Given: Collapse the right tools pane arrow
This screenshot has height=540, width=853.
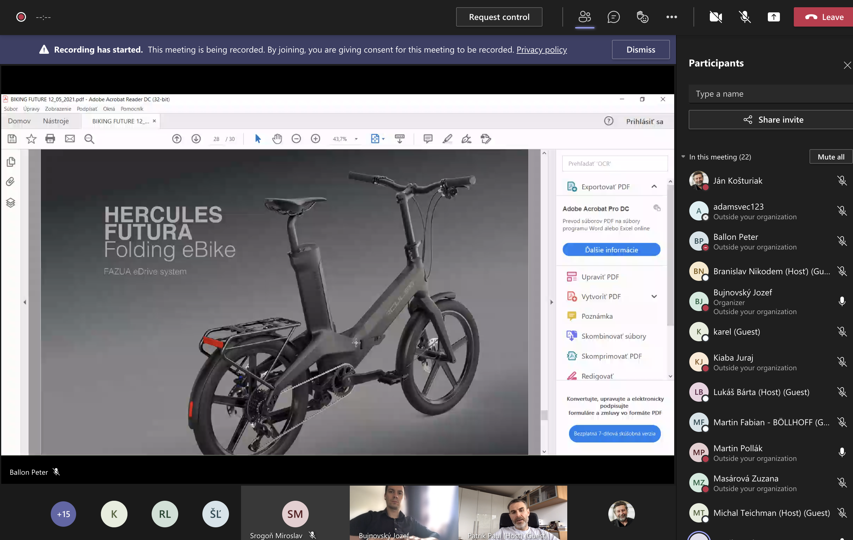Looking at the screenshot, I should pos(551,302).
